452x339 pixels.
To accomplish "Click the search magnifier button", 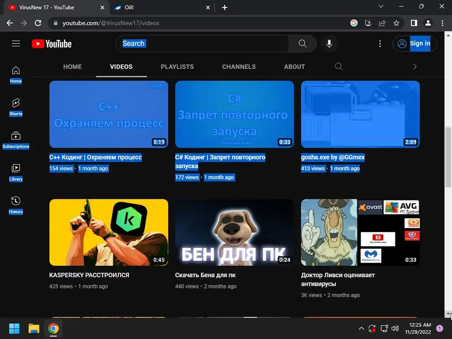I will coord(302,44).
